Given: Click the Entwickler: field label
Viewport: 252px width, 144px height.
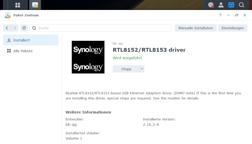Looking at the screenshot, I should [x=75, y=119].
